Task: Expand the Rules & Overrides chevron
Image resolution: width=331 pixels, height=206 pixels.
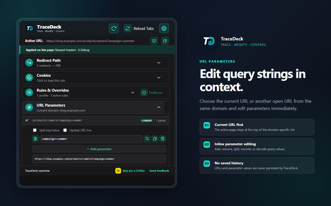Action: [133, 92]
